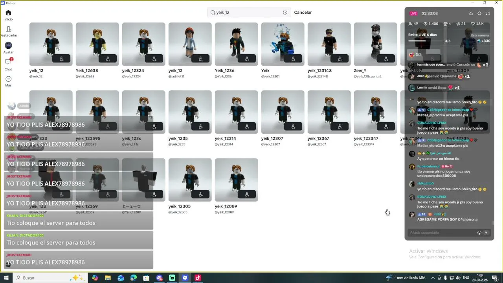
Task: Add friend on the @jadillet11 card
Action: pos(200,59)
